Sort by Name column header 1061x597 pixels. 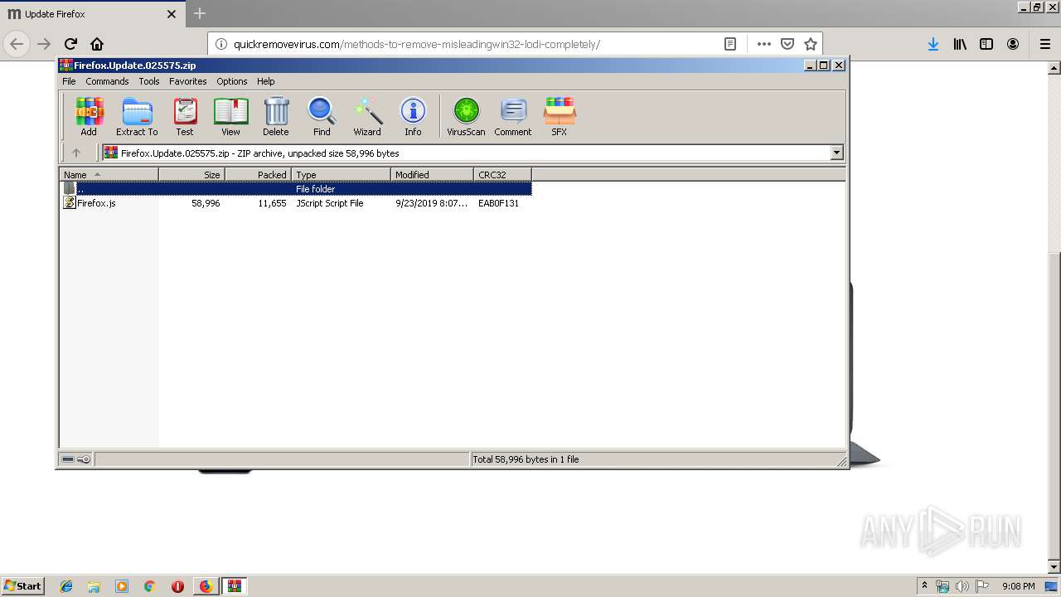(109, 174)
